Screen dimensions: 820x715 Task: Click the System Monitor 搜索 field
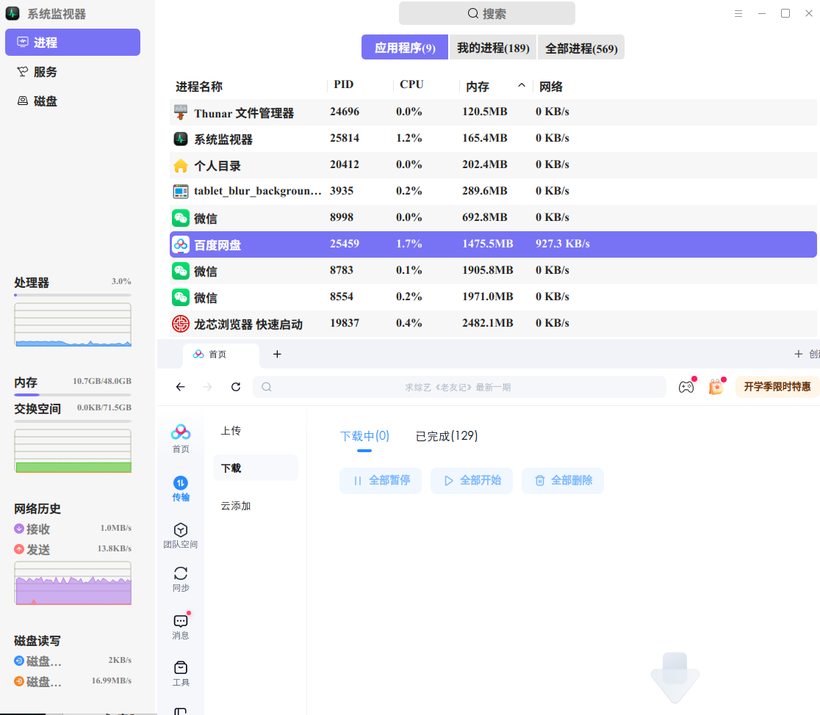487,14
